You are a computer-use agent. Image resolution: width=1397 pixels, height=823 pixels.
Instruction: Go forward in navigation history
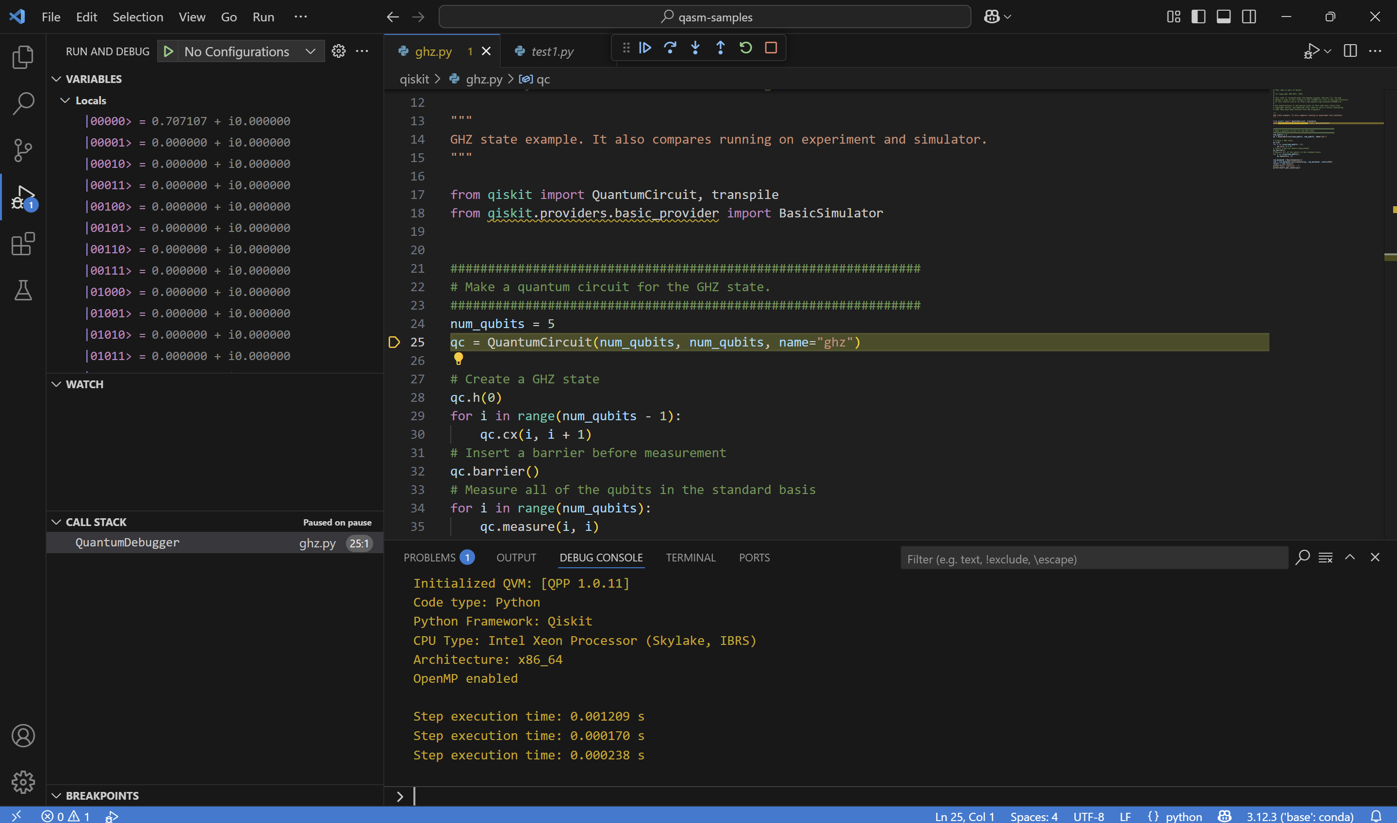tap(418, 16)
